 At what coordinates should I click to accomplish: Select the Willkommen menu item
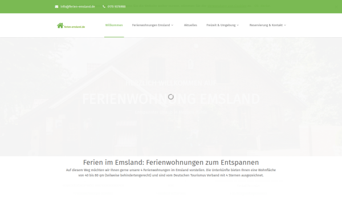(x=114, y=25)
